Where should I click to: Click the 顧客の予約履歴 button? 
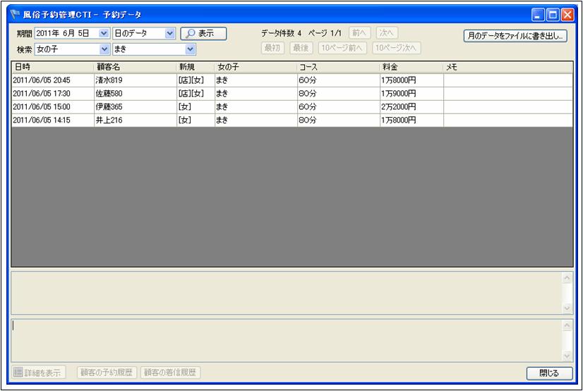(x=107, y=373)
